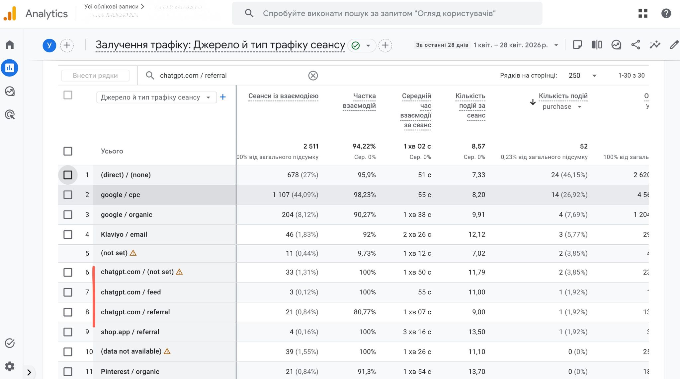The height and width of the screenshot is (379, 680).
Task: Click warning icon next to (not set)
Action: coord(133,253)
